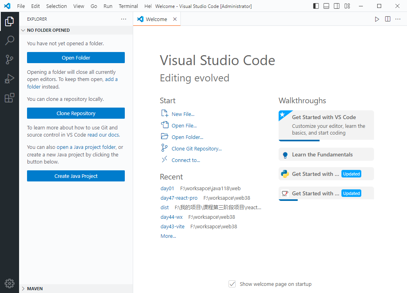Select the Welcome editor tab
Image resolution: width=407 pixels, height=293 pixels.
[157, 19]
